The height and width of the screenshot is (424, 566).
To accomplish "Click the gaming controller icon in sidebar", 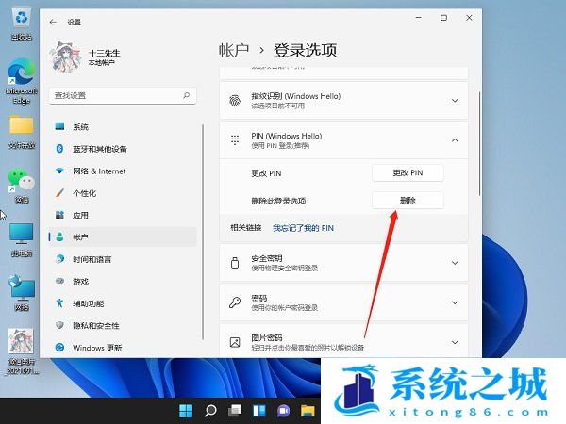I will [x=60, y=281].
